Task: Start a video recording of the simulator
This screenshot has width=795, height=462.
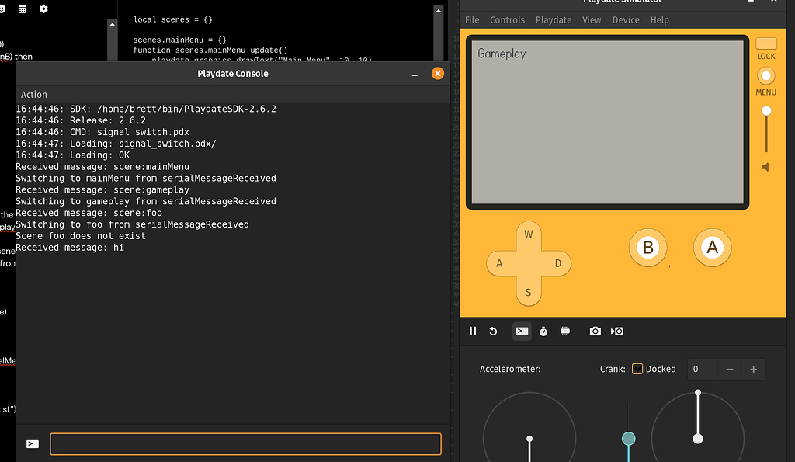Action: pyautogui.click(x=616, y=331)
